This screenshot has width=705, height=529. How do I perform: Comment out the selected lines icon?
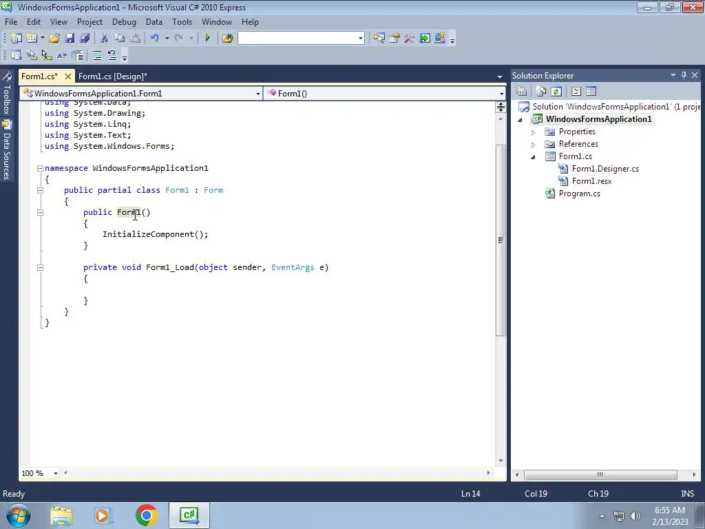(96, 55)
